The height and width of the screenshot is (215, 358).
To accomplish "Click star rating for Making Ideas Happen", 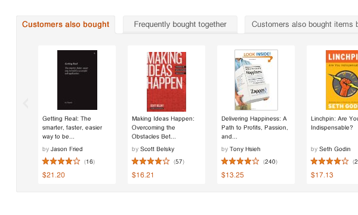I will [151, 161].
